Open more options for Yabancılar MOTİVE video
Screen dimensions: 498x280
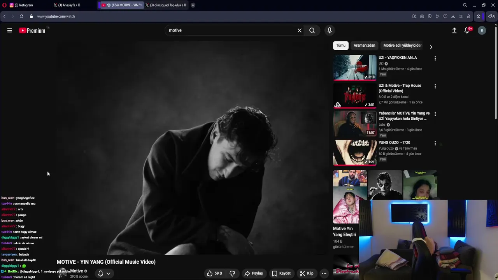pyautogui.click(x=435, y=114)
